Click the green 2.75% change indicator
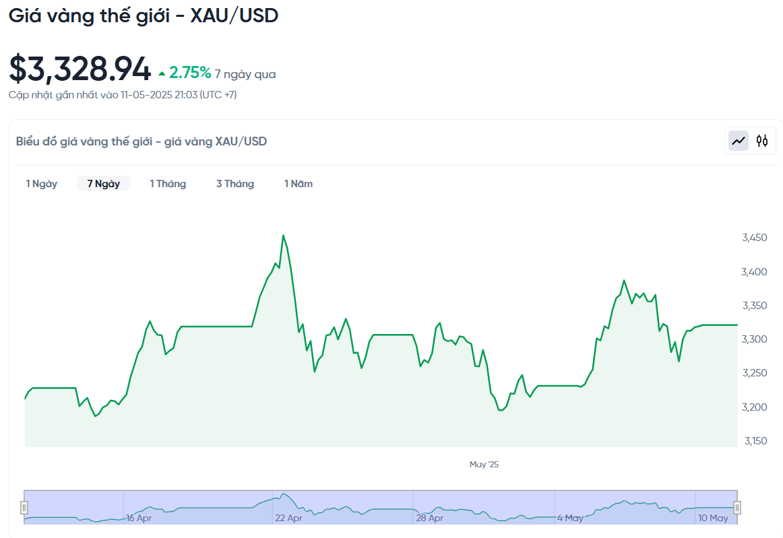 (185, 73)
